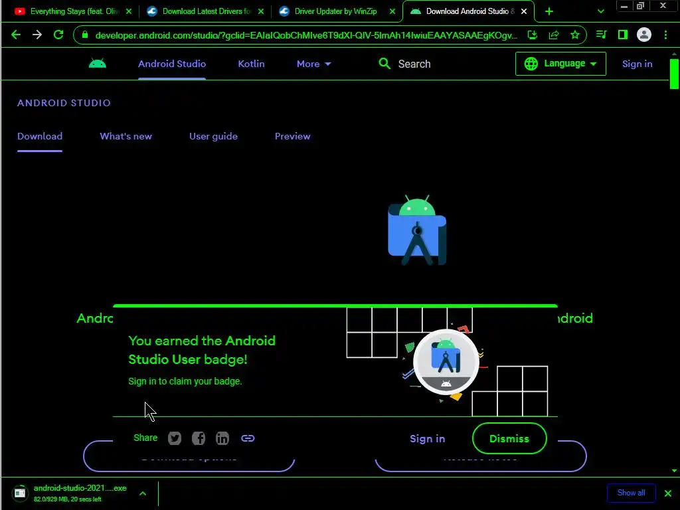Toggle the browser side panel icon
The image size is (680, 510).
pos(623,35)
